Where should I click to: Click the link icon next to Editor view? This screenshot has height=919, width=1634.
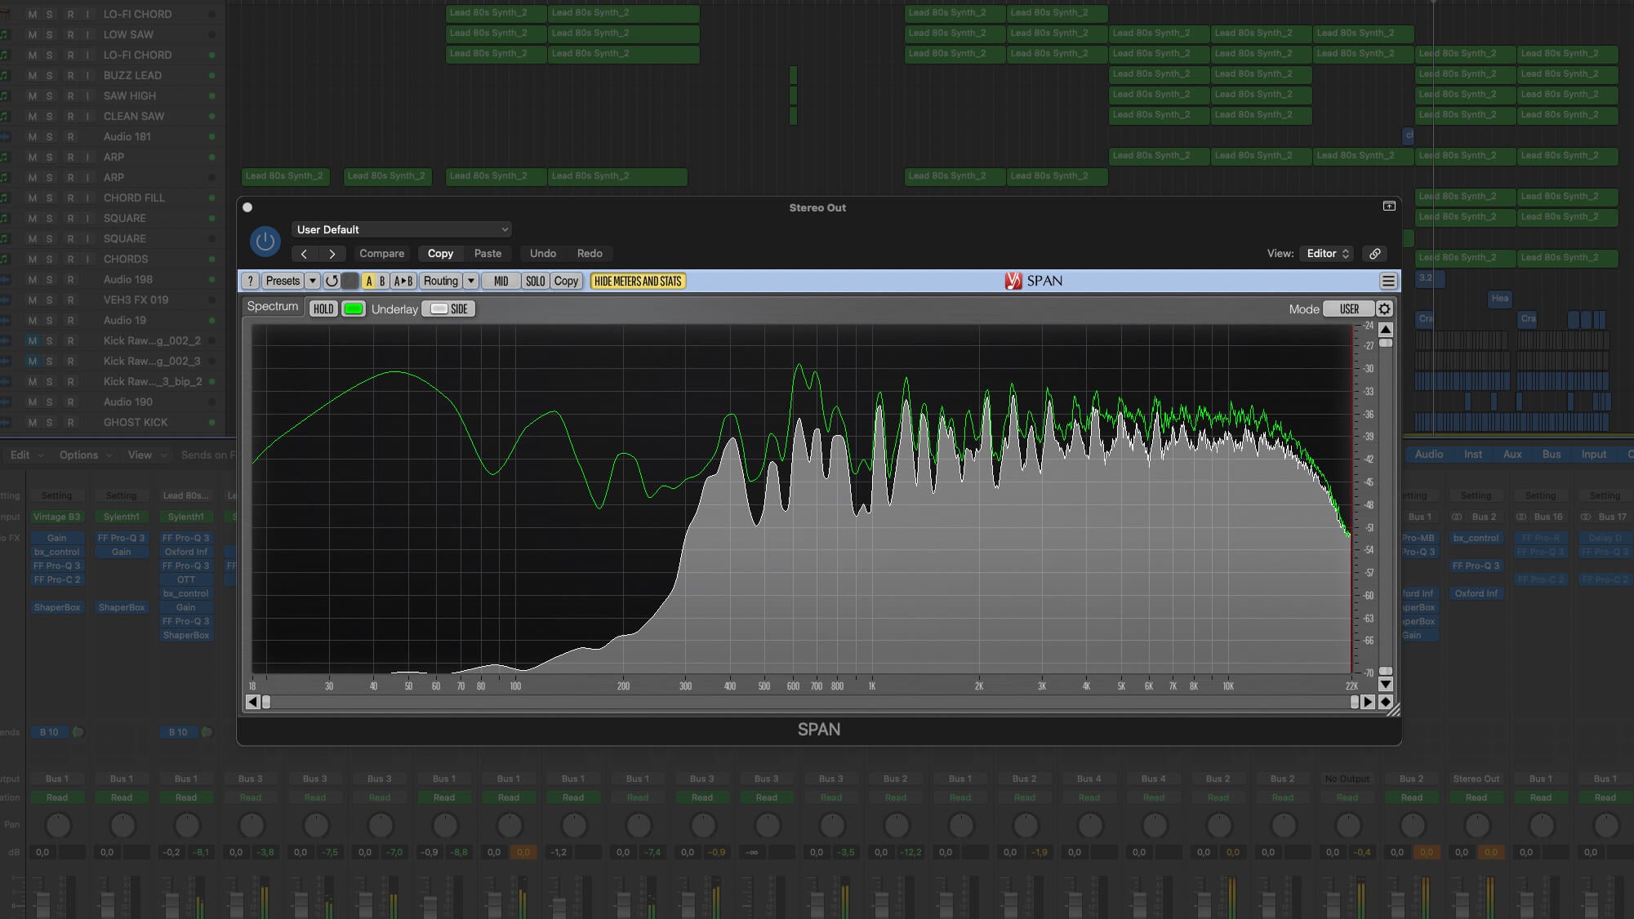point(1375,253)
